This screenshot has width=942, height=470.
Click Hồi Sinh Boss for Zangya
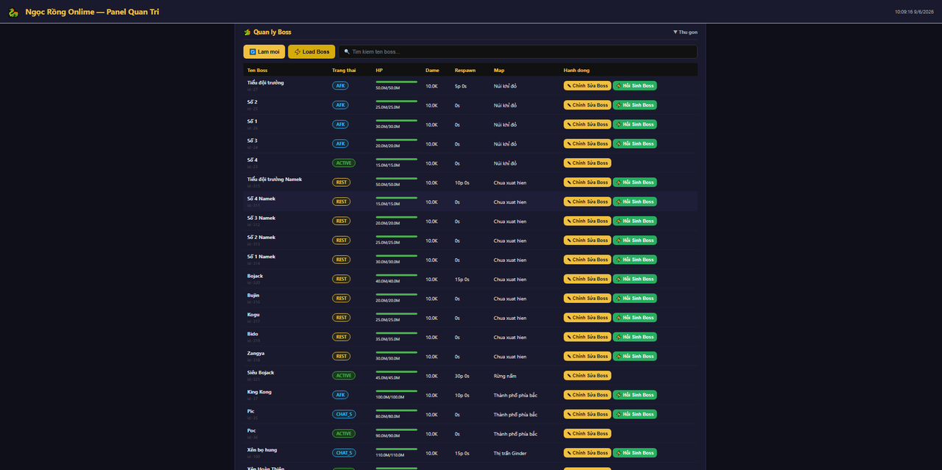(635, 356)
